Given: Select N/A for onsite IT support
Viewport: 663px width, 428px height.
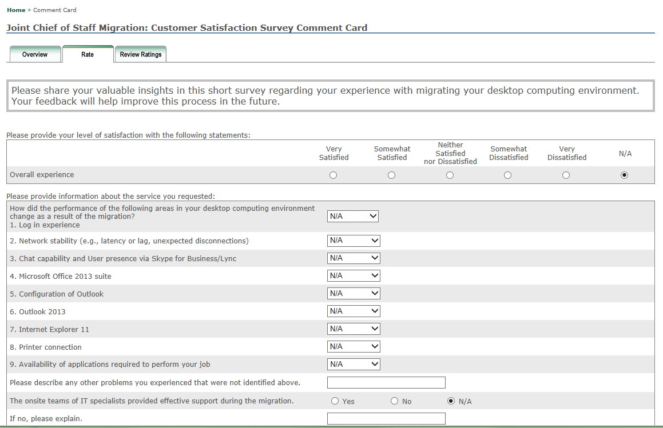Looking at the screenshot, I should pyautogui.click(x=451, y=401).
